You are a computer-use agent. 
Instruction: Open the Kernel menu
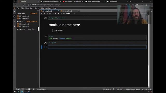37,8
